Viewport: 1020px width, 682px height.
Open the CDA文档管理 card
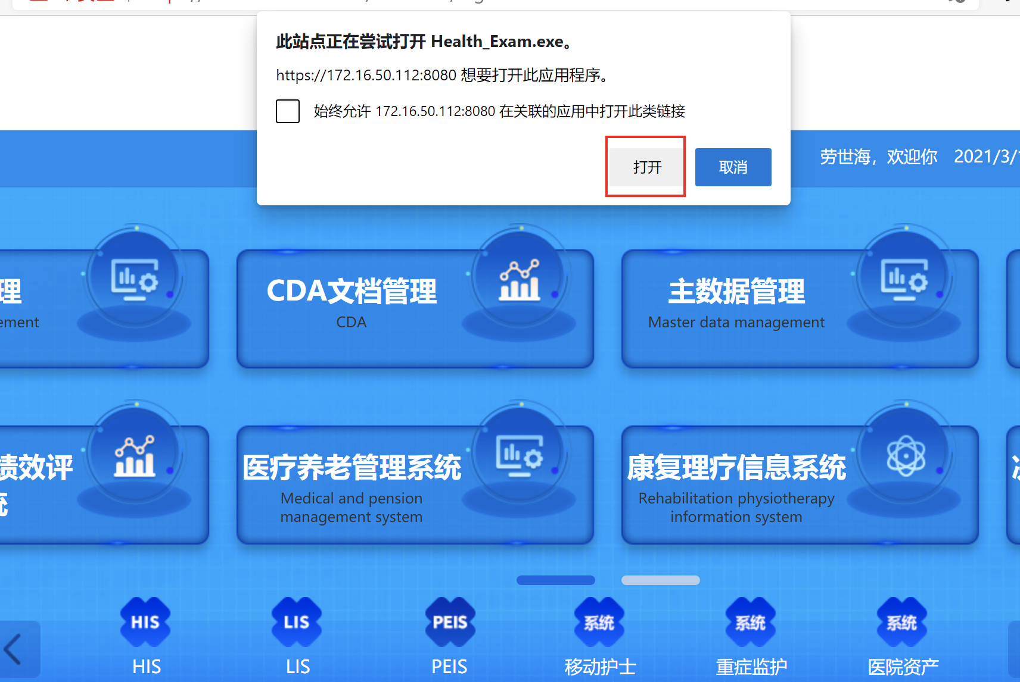pos(415,308)
